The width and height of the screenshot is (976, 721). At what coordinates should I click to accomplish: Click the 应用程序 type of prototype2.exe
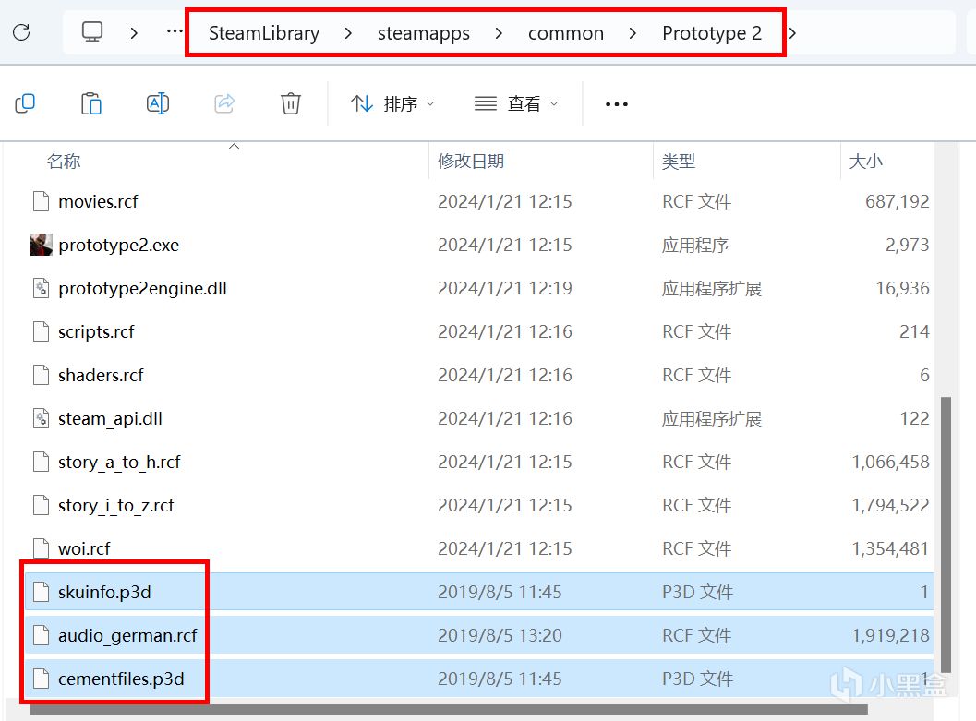(694, 245)
